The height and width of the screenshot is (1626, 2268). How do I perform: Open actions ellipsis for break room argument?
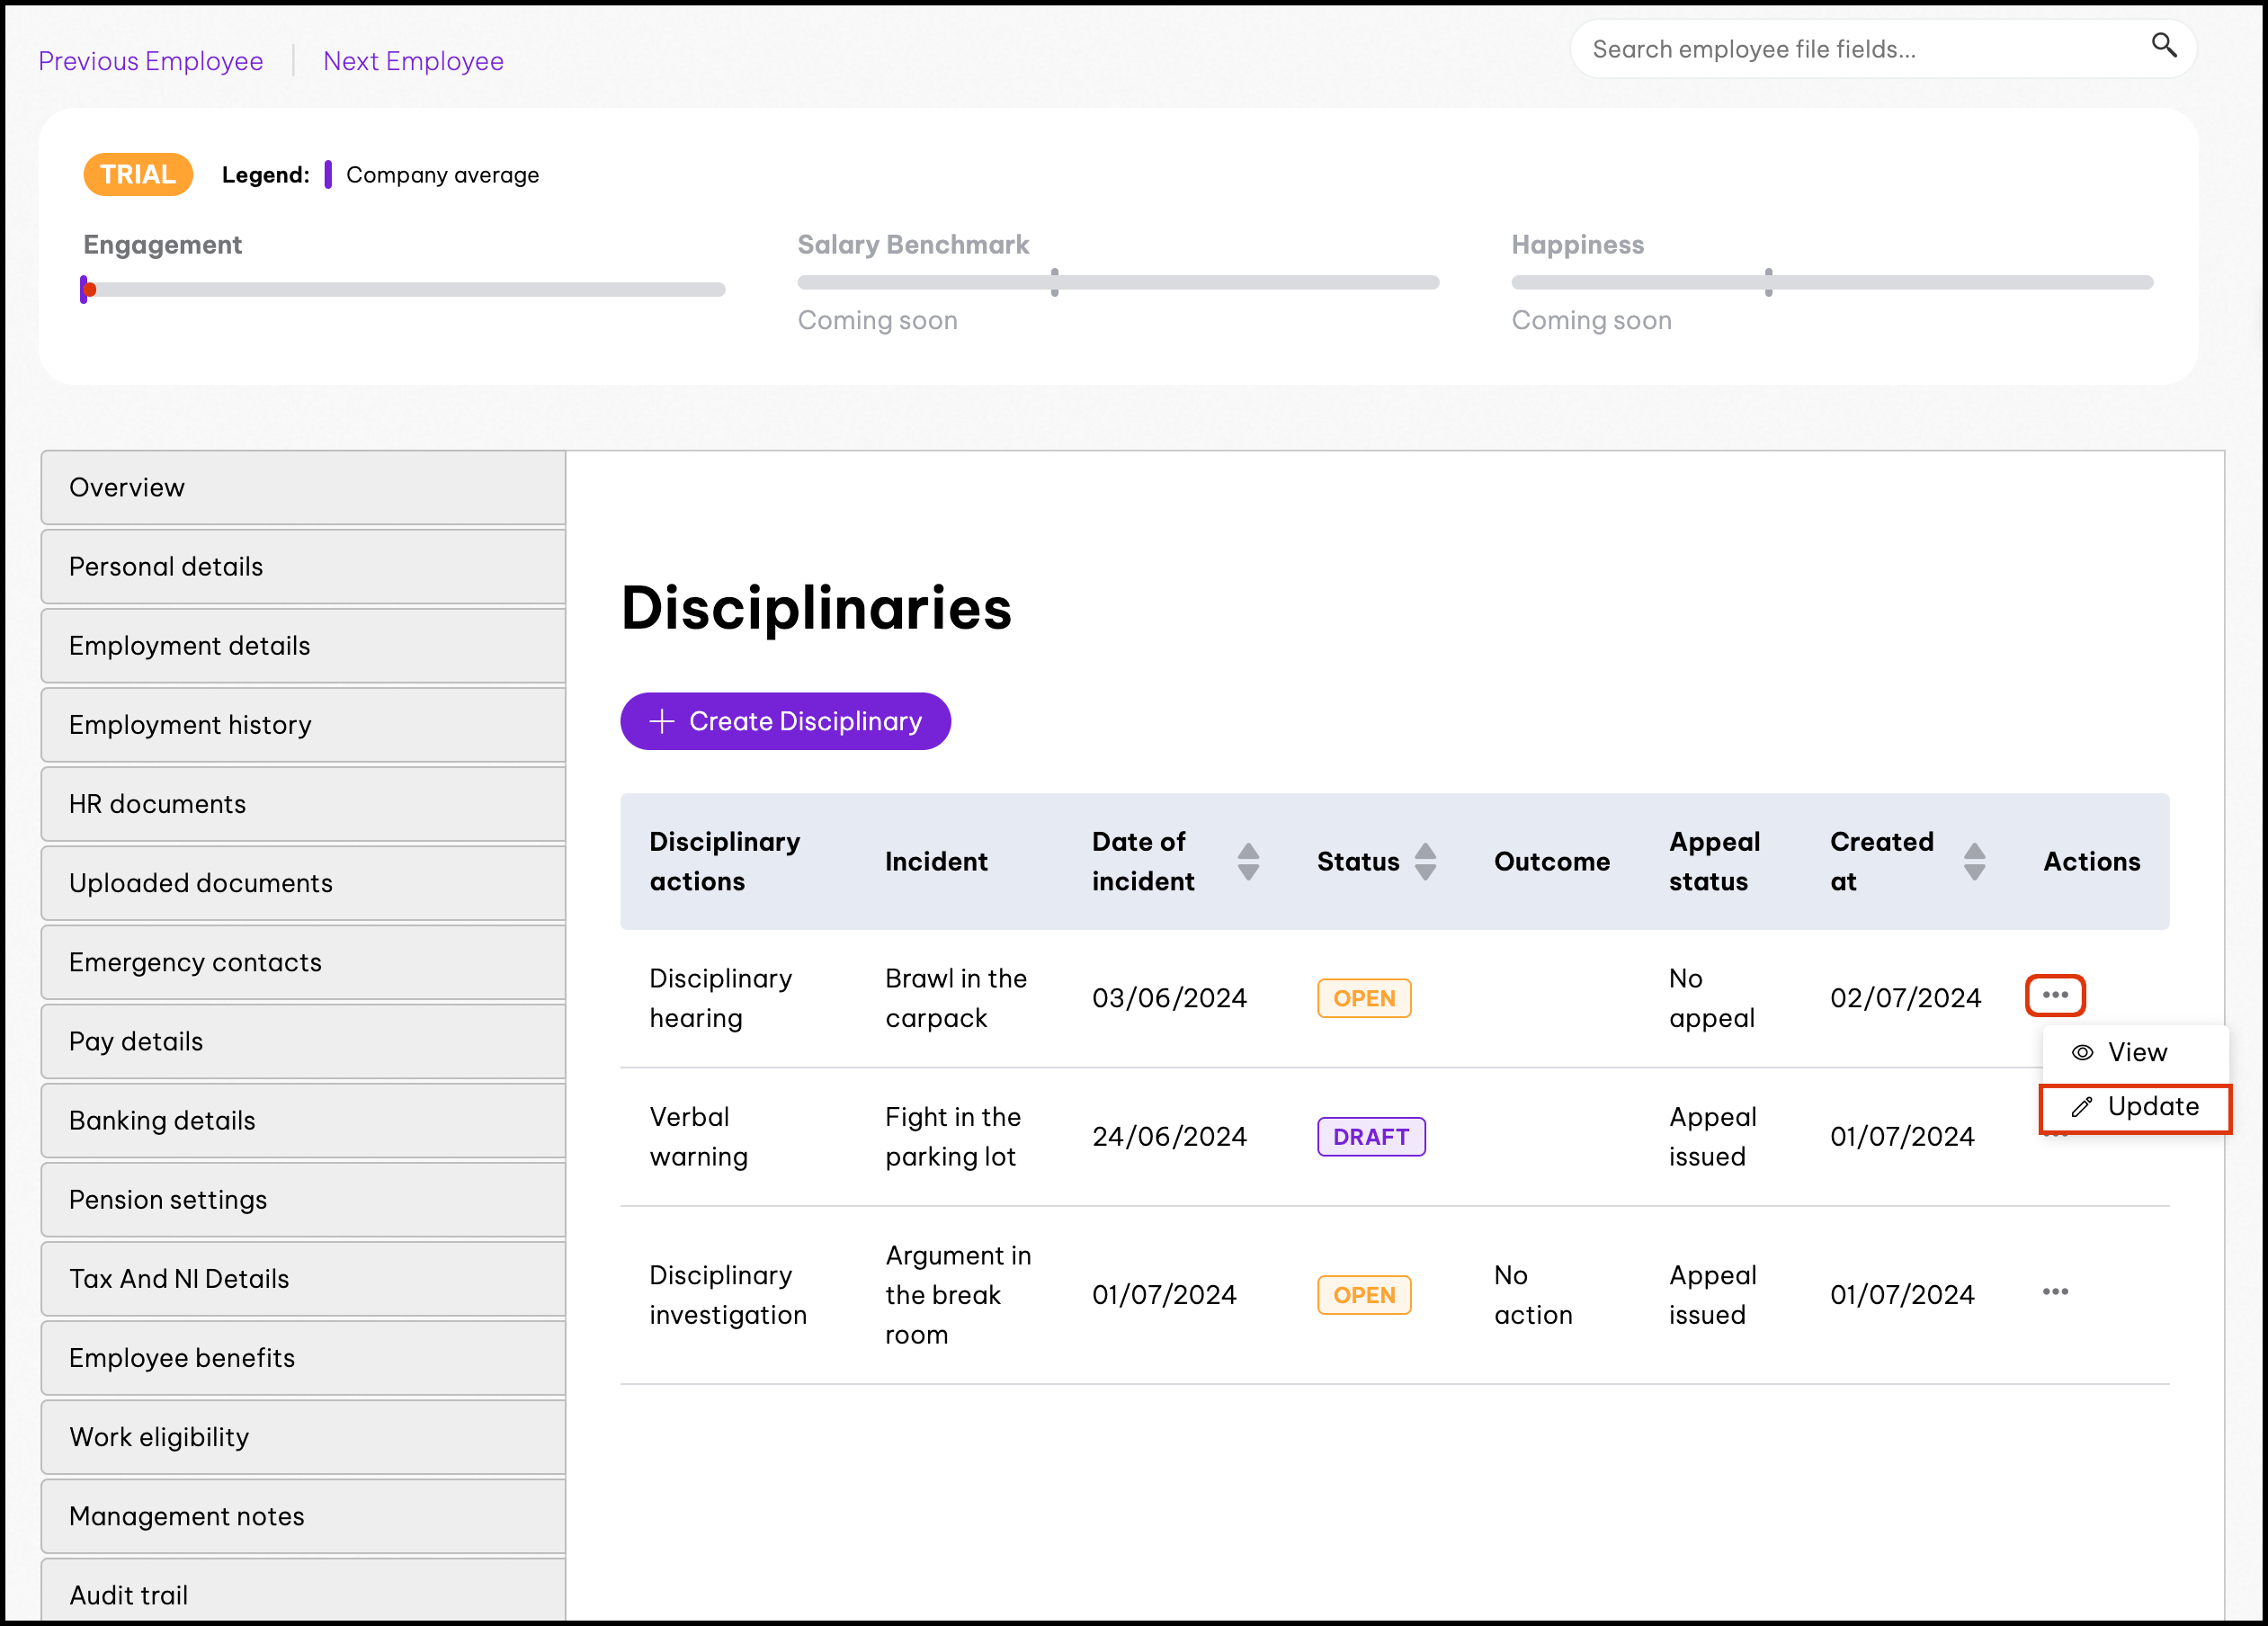tap(2054, 1292)
